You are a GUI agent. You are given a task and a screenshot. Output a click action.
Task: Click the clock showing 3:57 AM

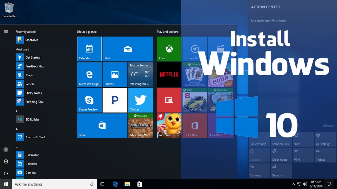tap(316, 184)
